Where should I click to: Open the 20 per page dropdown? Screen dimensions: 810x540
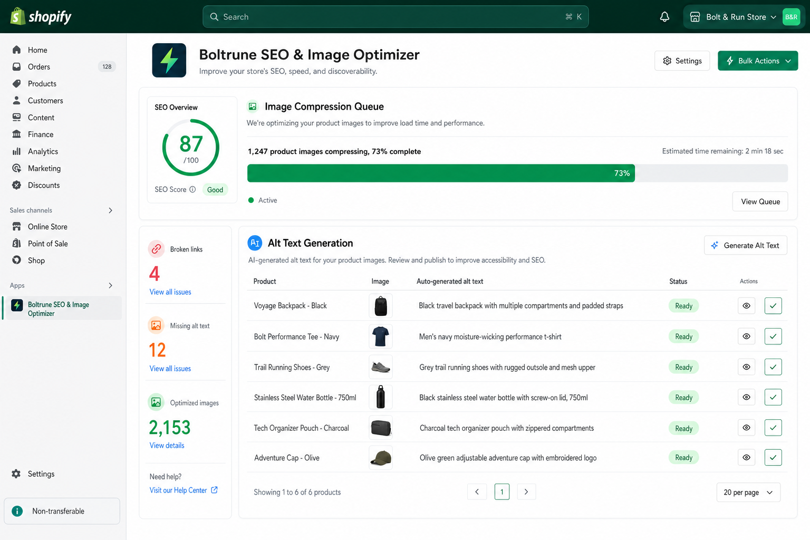pyautogui.click(x=748, y=492)
